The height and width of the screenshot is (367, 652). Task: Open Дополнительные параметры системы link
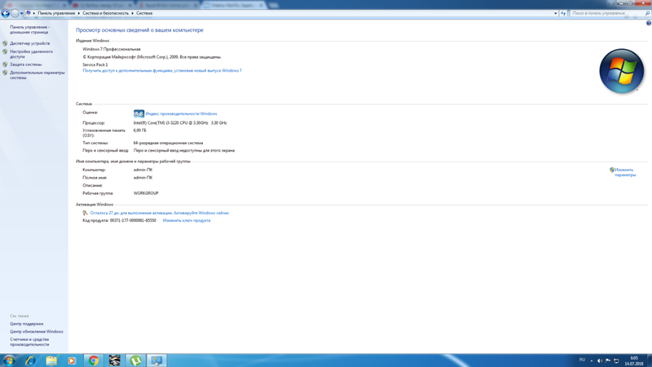point(37,75)
